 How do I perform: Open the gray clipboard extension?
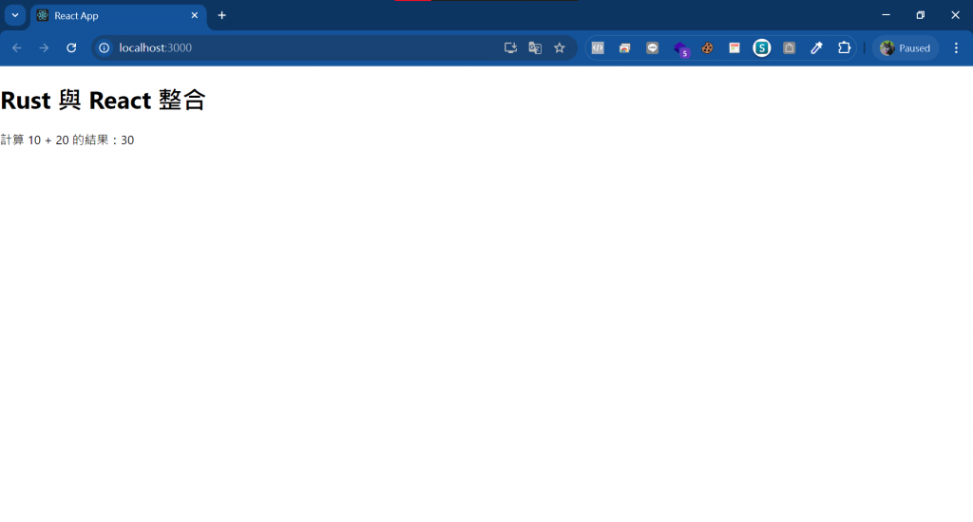790,47
